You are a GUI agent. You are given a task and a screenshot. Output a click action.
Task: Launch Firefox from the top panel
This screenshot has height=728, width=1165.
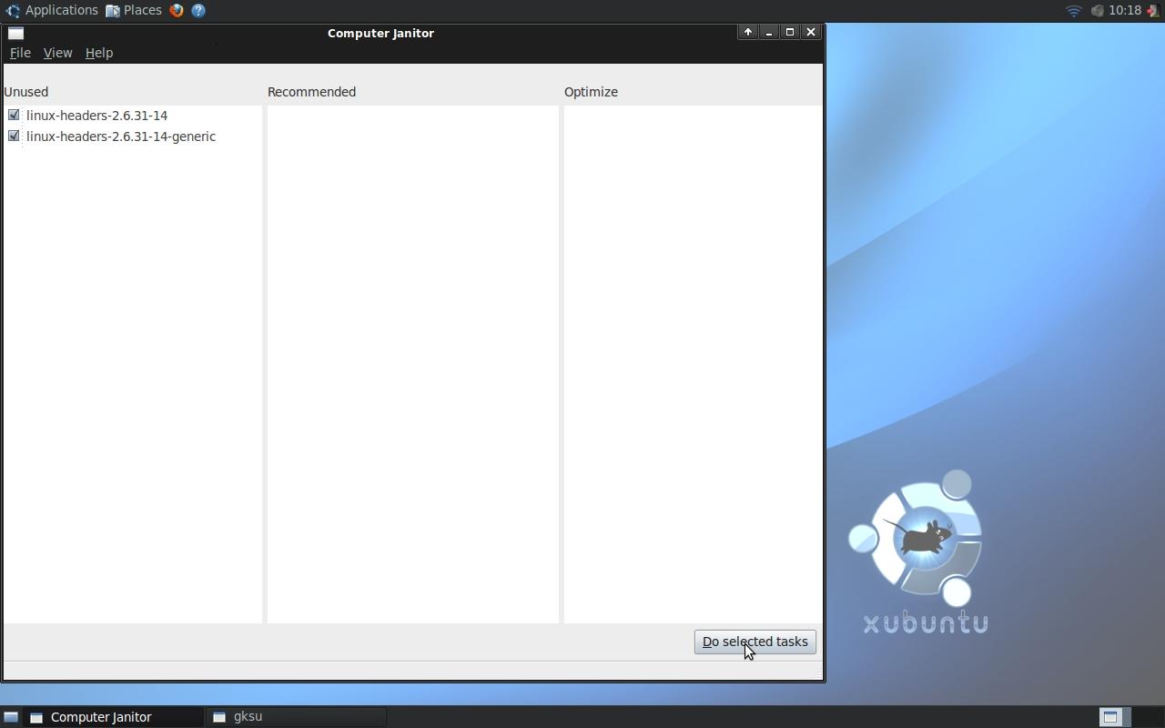point(177,11)
